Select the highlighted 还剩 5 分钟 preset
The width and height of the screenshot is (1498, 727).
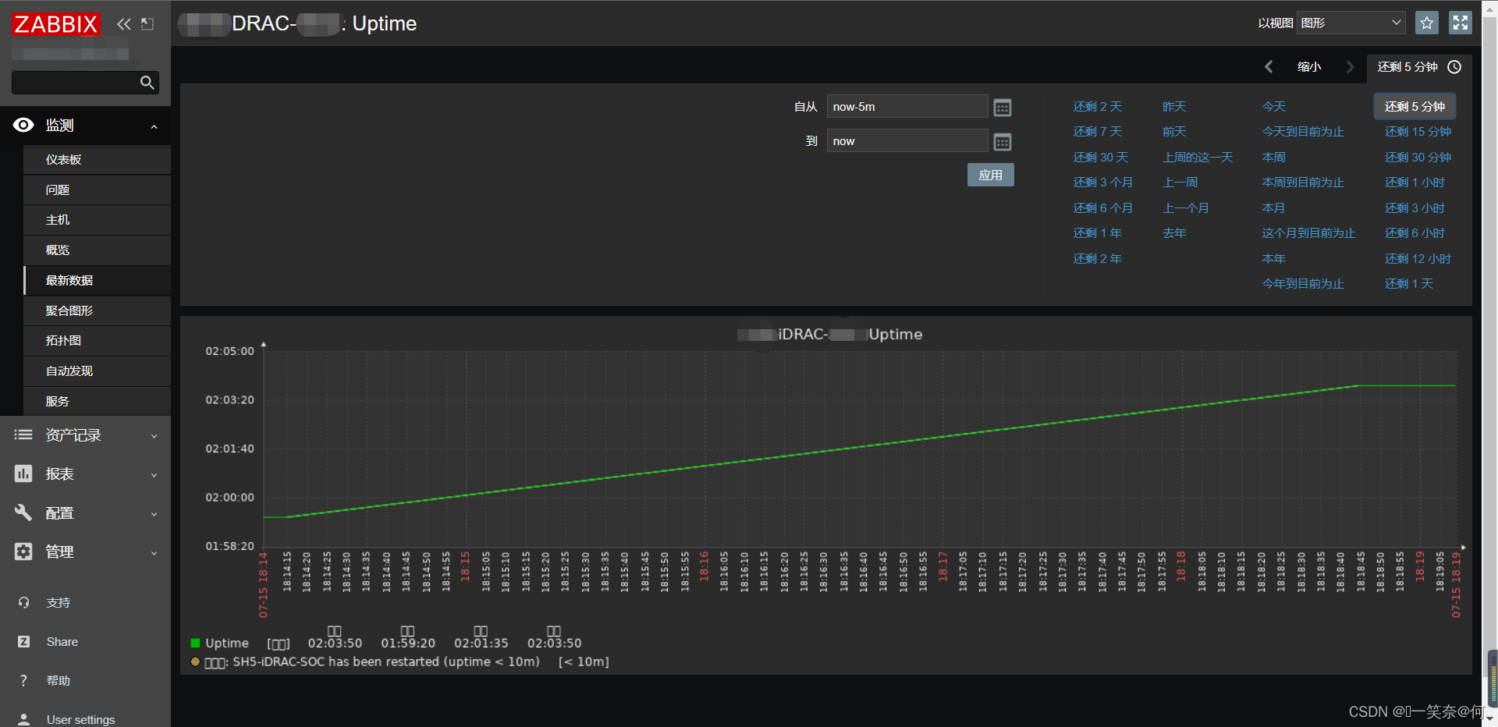pos(1415,107)
